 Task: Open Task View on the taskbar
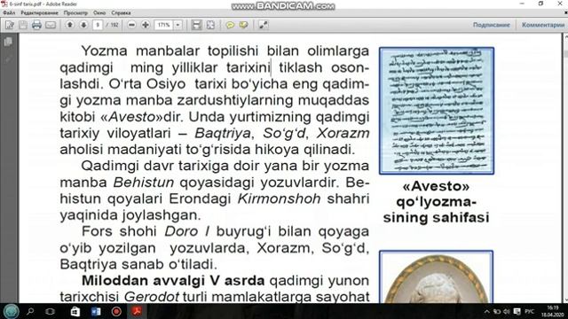[x=50, y=311]
